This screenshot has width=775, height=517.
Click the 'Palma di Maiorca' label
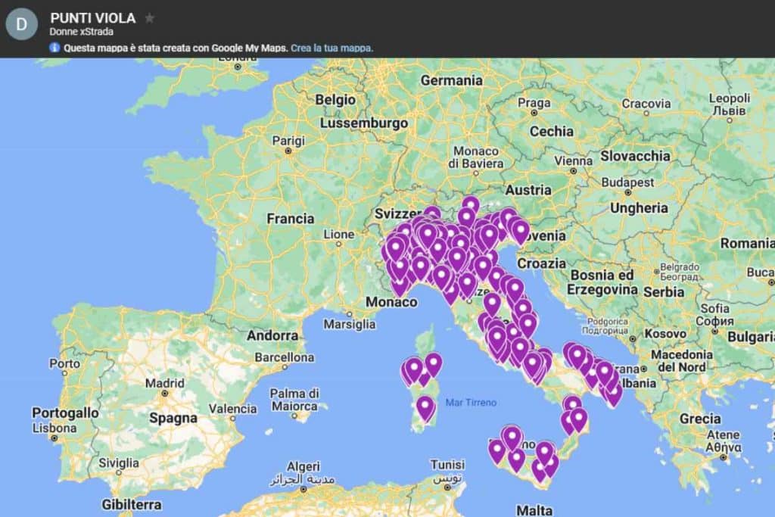(294, 400)
